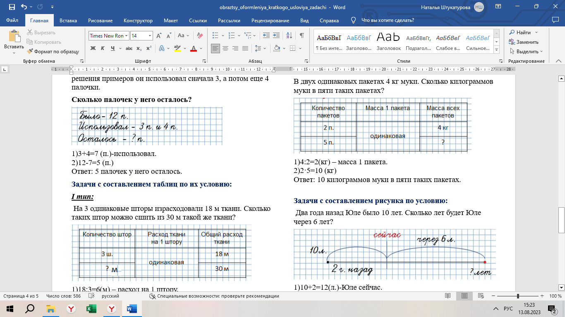Click the Replace (Заменить) button
565x317 pixels.
coord(524,42)
